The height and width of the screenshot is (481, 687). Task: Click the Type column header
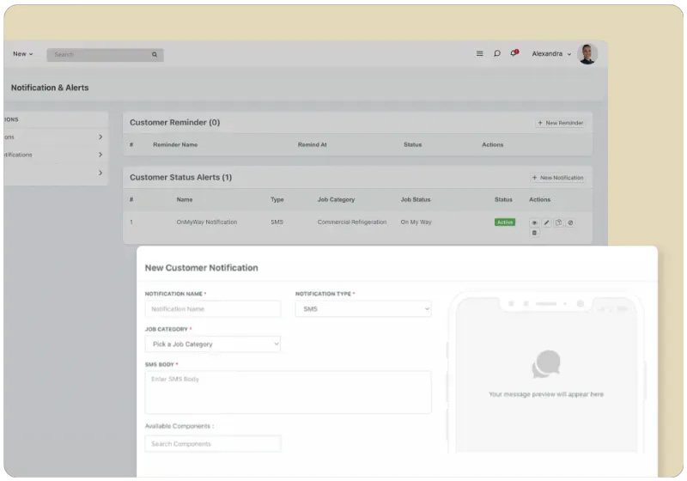point(277,199)
